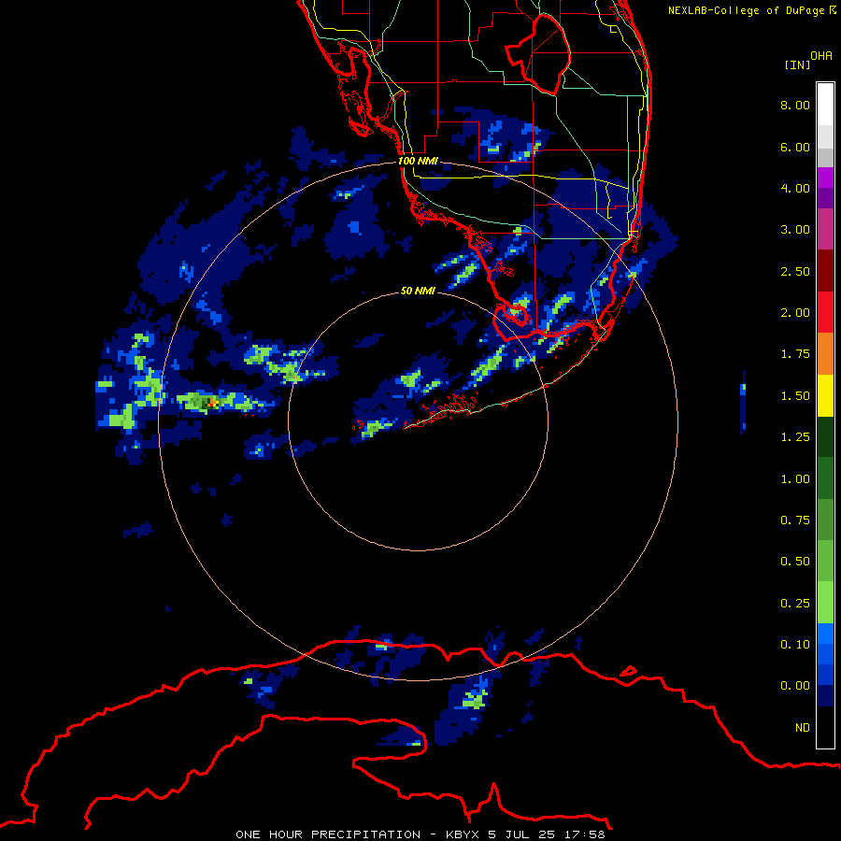841x841 pixels.
Task: Click the 50 NMI range ring label
Action: pos(418,291)
